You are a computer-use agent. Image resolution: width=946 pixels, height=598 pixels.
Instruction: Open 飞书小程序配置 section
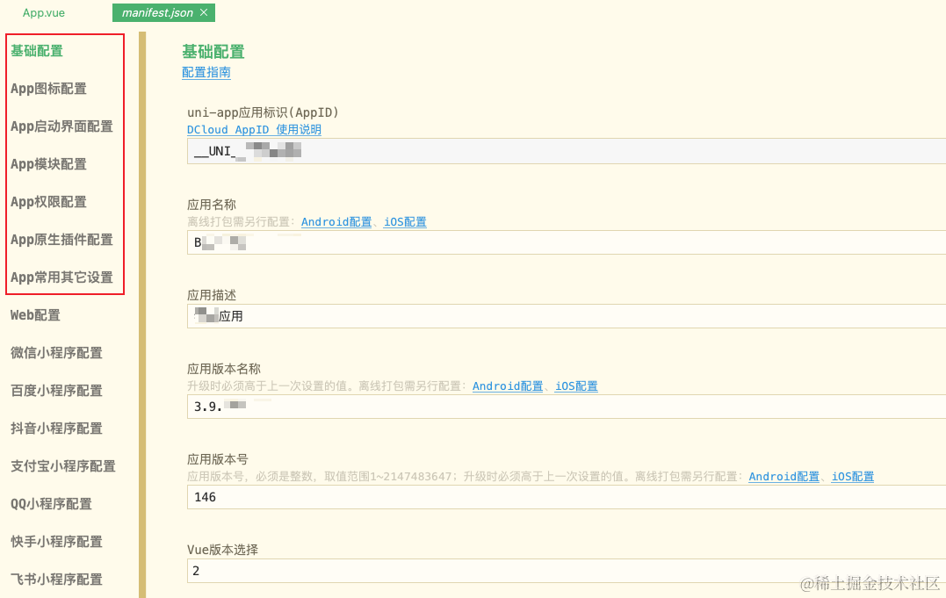point(56,580)
